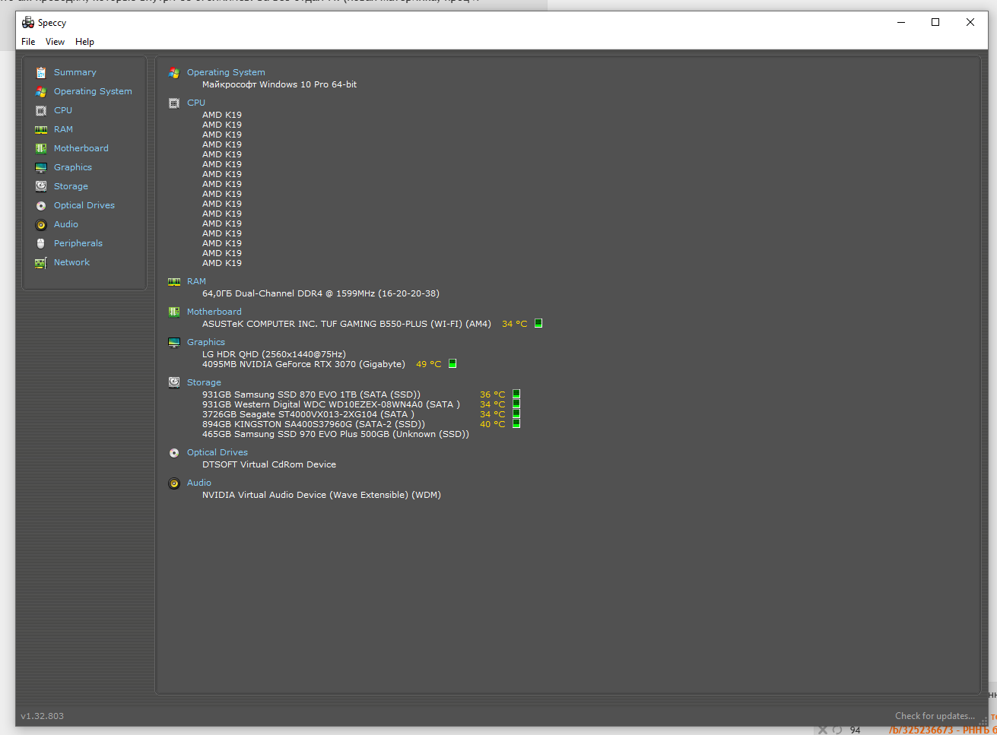Viewport: 997px width, 735px height.
Task: Select the Motherboard icon in sidebar
Action: [x=41, y=149]
